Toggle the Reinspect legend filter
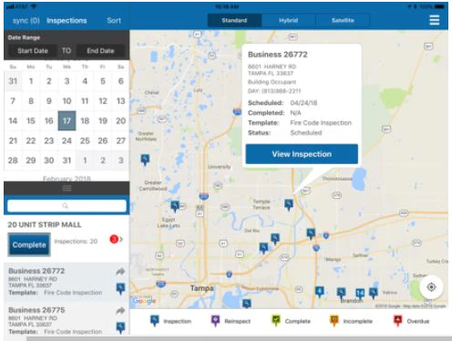 pos(231,321)
